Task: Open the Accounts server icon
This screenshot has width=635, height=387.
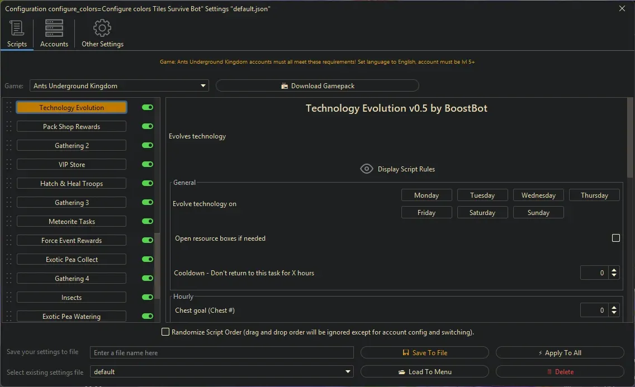Action: pos(54,28)
